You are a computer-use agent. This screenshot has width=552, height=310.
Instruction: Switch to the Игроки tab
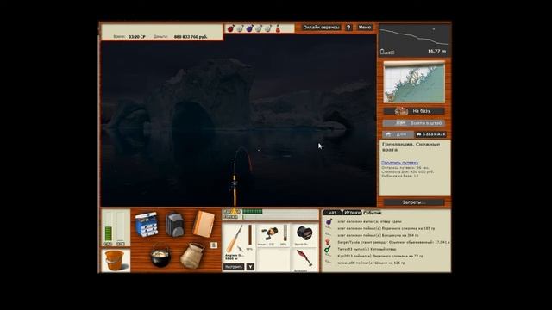352,213
